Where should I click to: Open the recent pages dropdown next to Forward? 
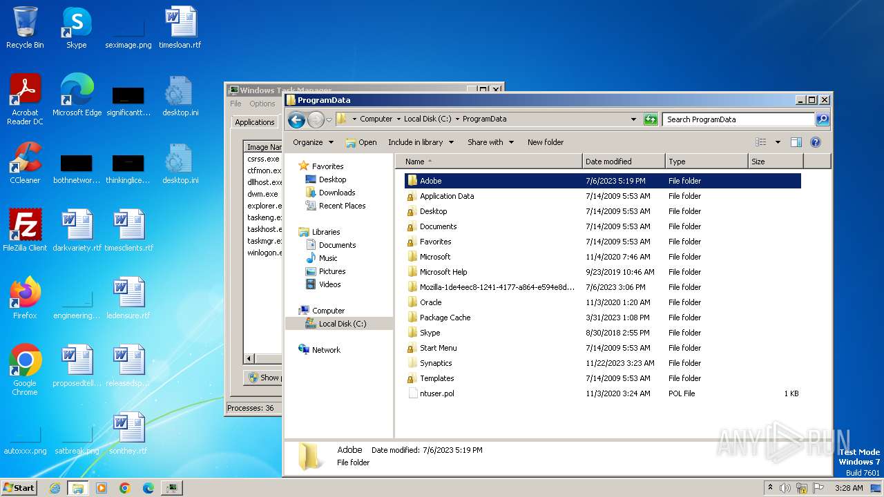tap(329, 119)
